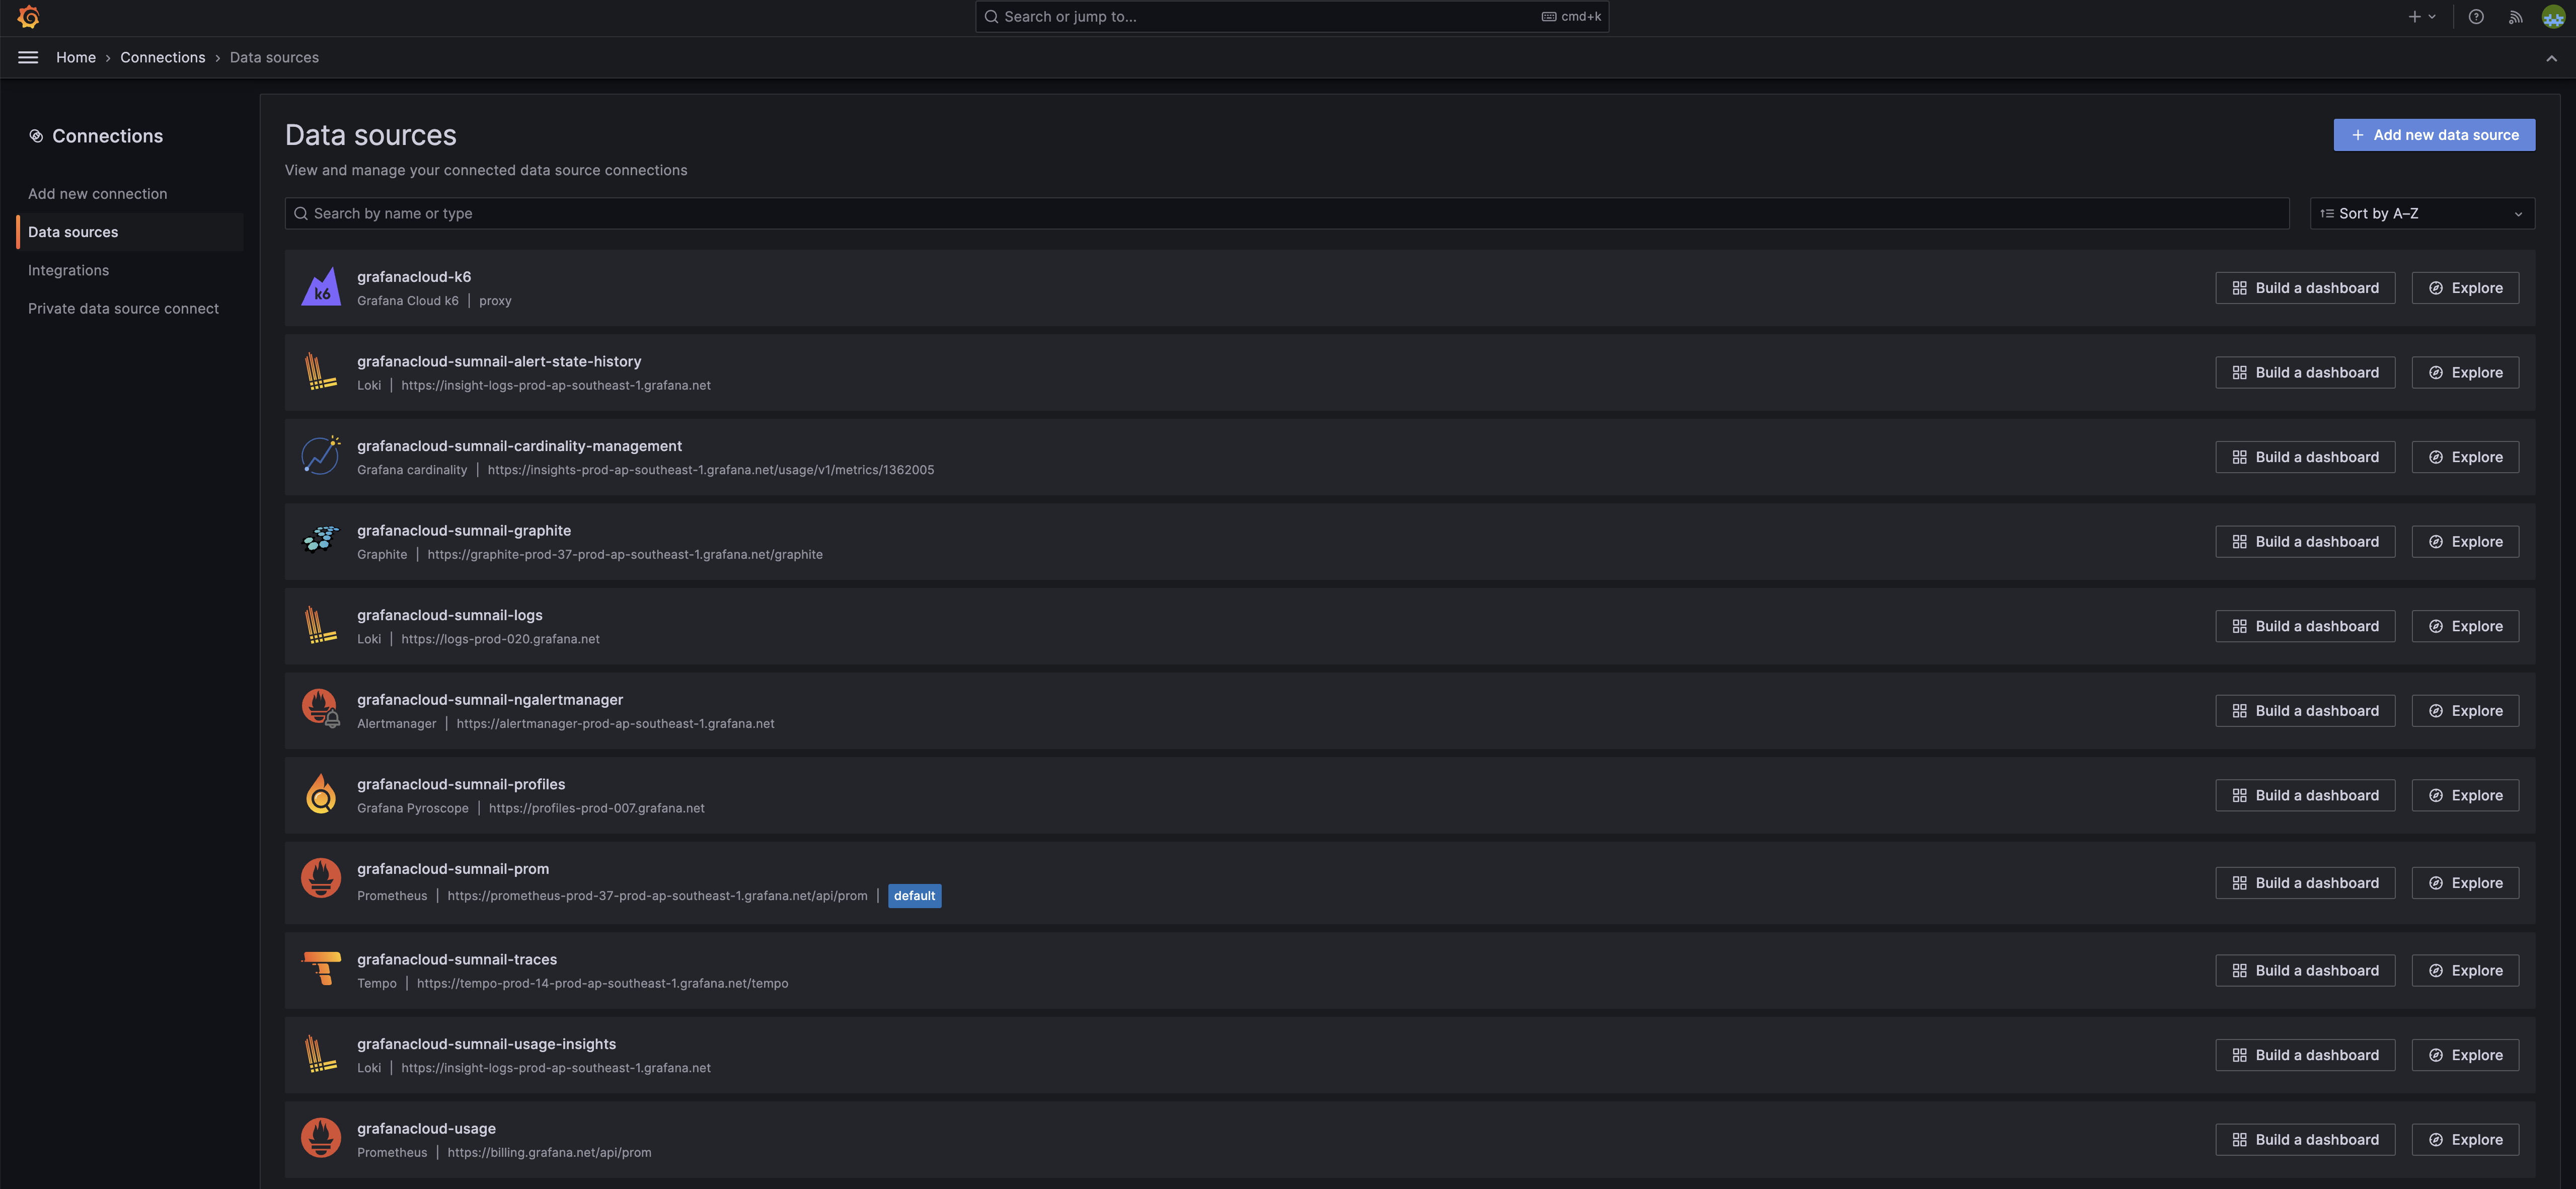Click the k6 data source icon
The height and width of the screenshot is (1189, 2576).
coord(321,288)
